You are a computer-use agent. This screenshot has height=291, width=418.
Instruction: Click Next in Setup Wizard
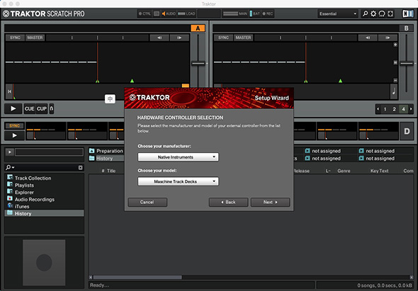(270, 202)
